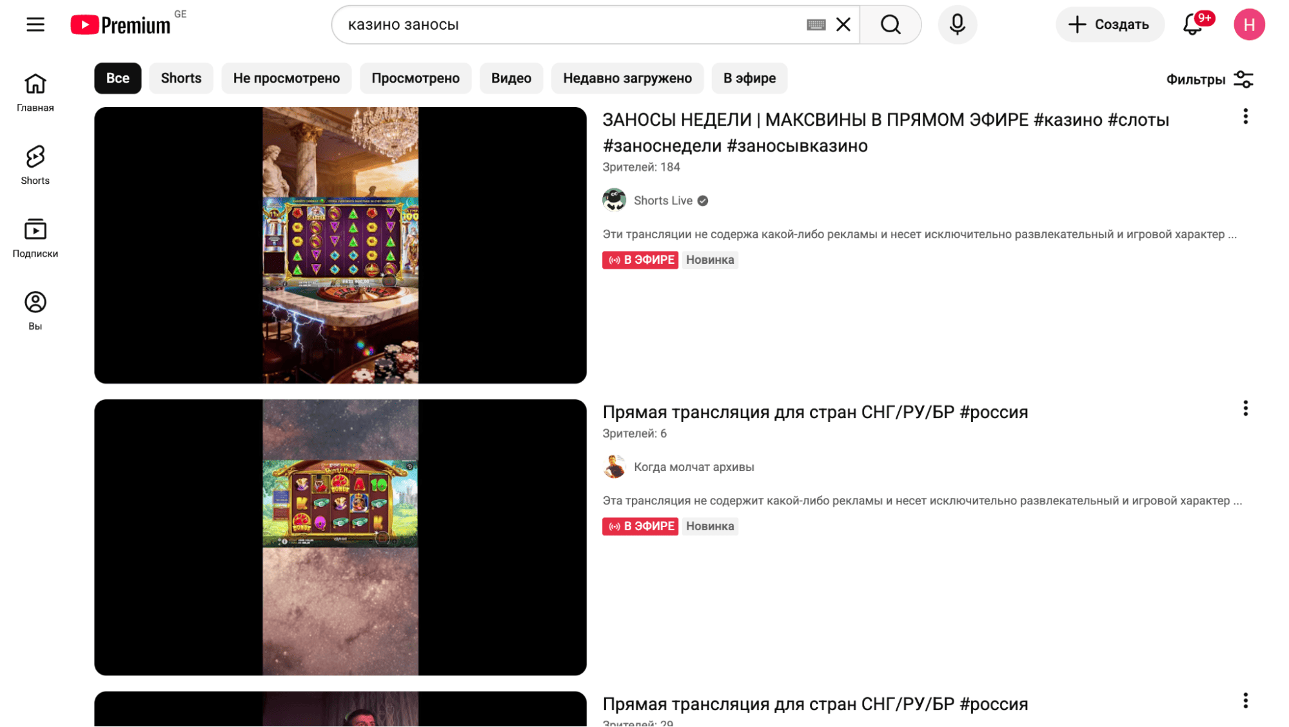Click Создать button
The image size is (1289, 727).
(x=1110, y=25)
